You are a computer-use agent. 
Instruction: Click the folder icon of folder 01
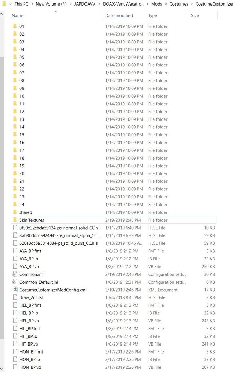tap(15, 26)
